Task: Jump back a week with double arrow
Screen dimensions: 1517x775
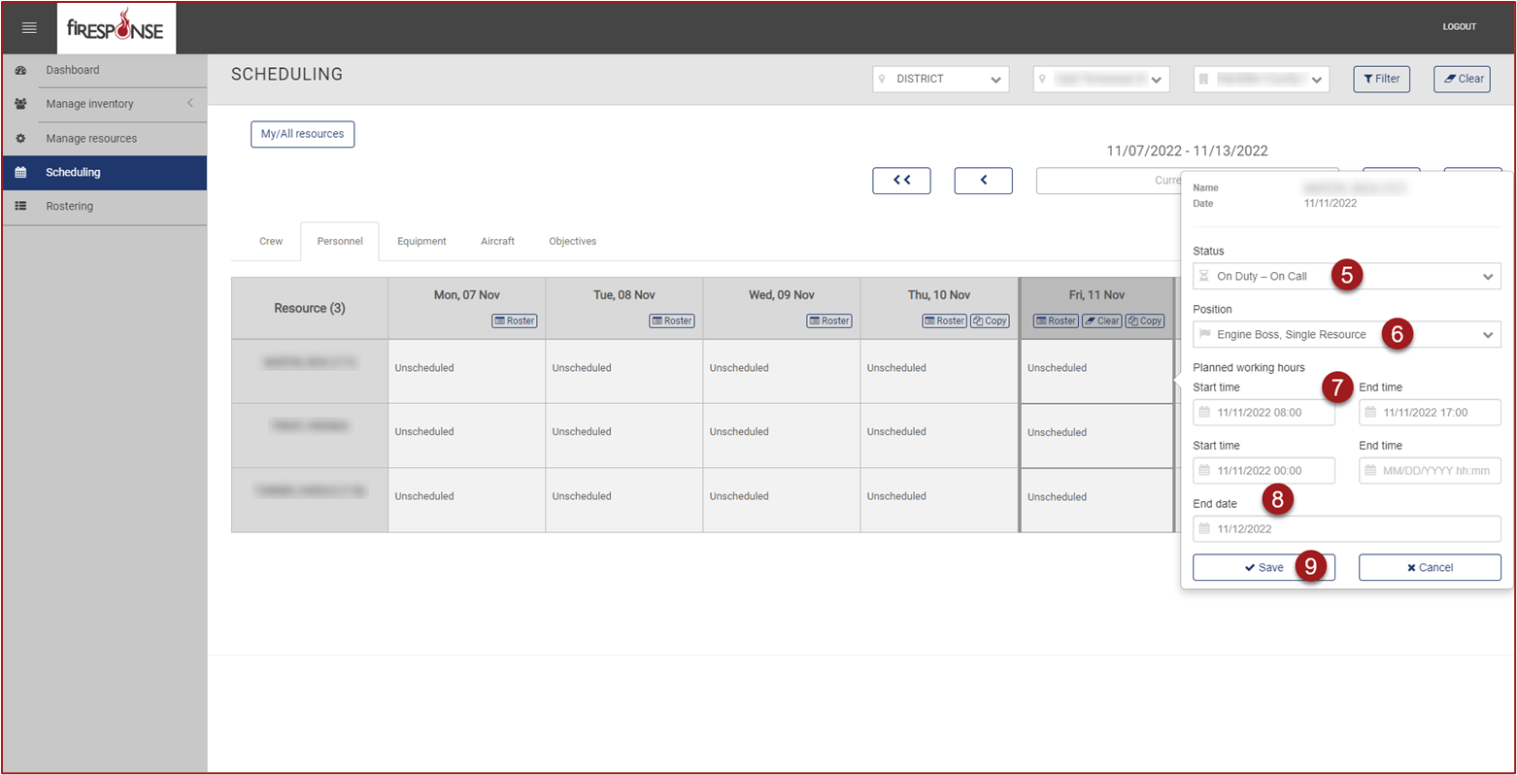Action: pyautogui.click(x=901, y=181)
